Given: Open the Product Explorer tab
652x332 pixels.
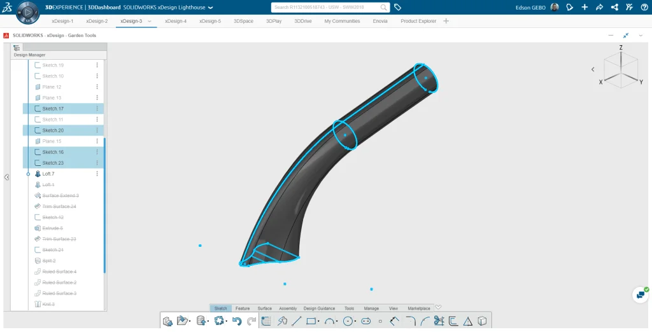Looking at the screenshot, I should point(418,21).
